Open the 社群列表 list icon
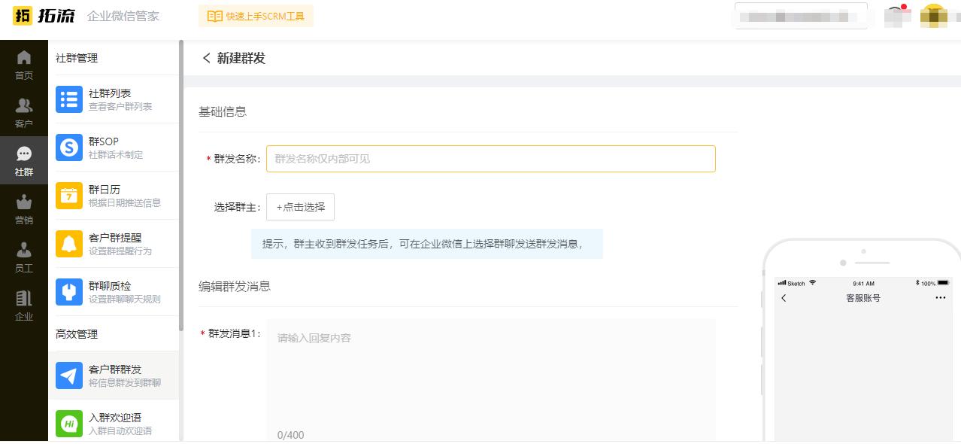The width and height of the screenshot is (961, 444). tap(68, 99)
